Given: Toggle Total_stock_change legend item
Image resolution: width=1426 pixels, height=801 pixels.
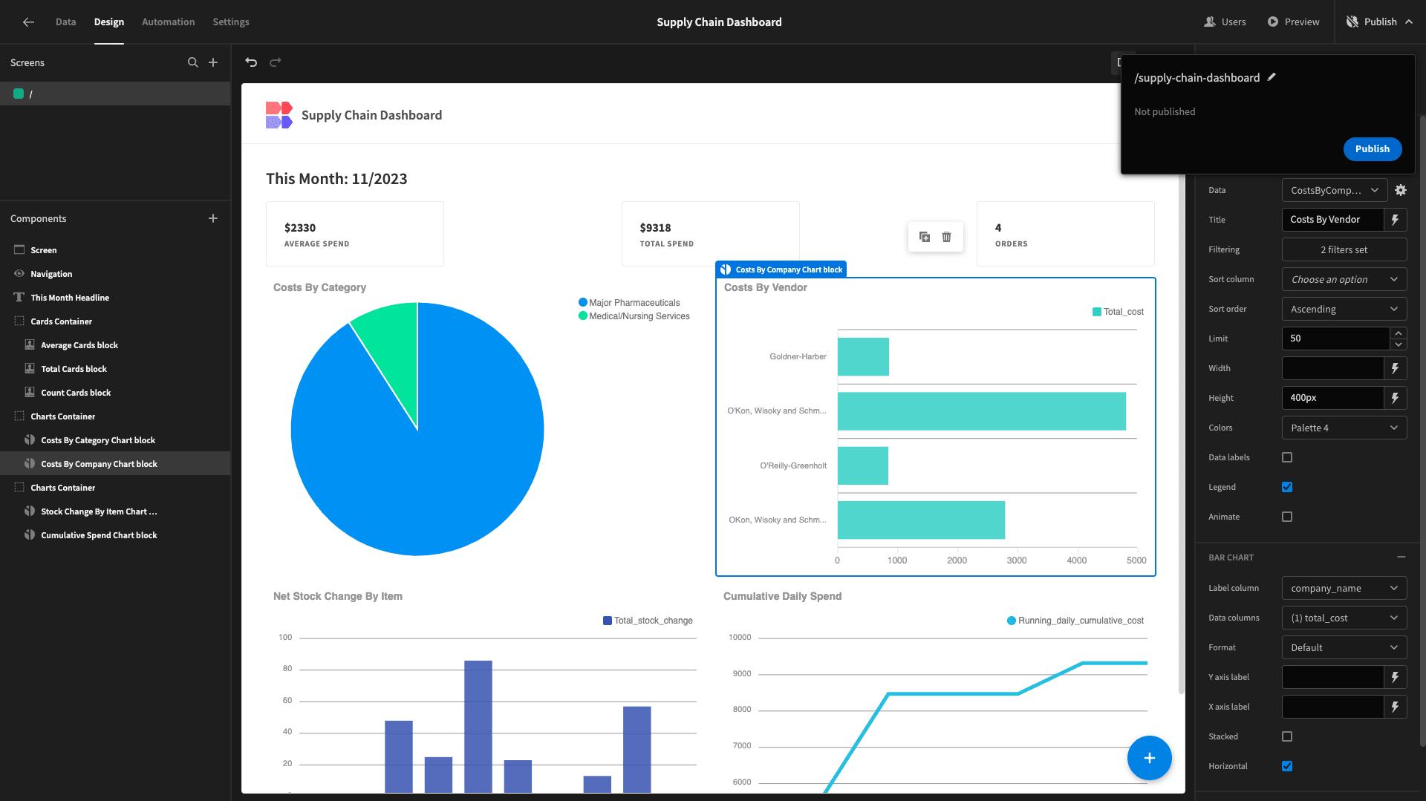Looking at the screenshot, I should coord(648,621).
